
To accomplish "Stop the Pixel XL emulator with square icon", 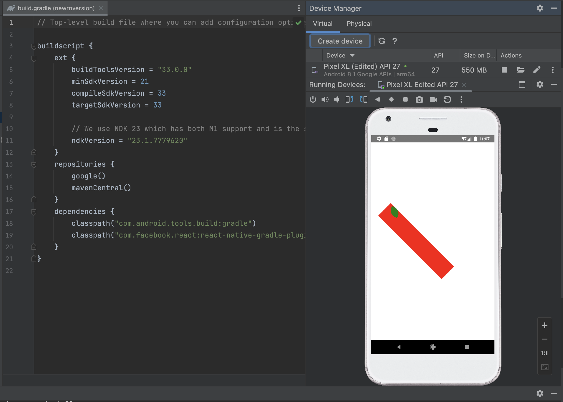I will click(504, 70).
